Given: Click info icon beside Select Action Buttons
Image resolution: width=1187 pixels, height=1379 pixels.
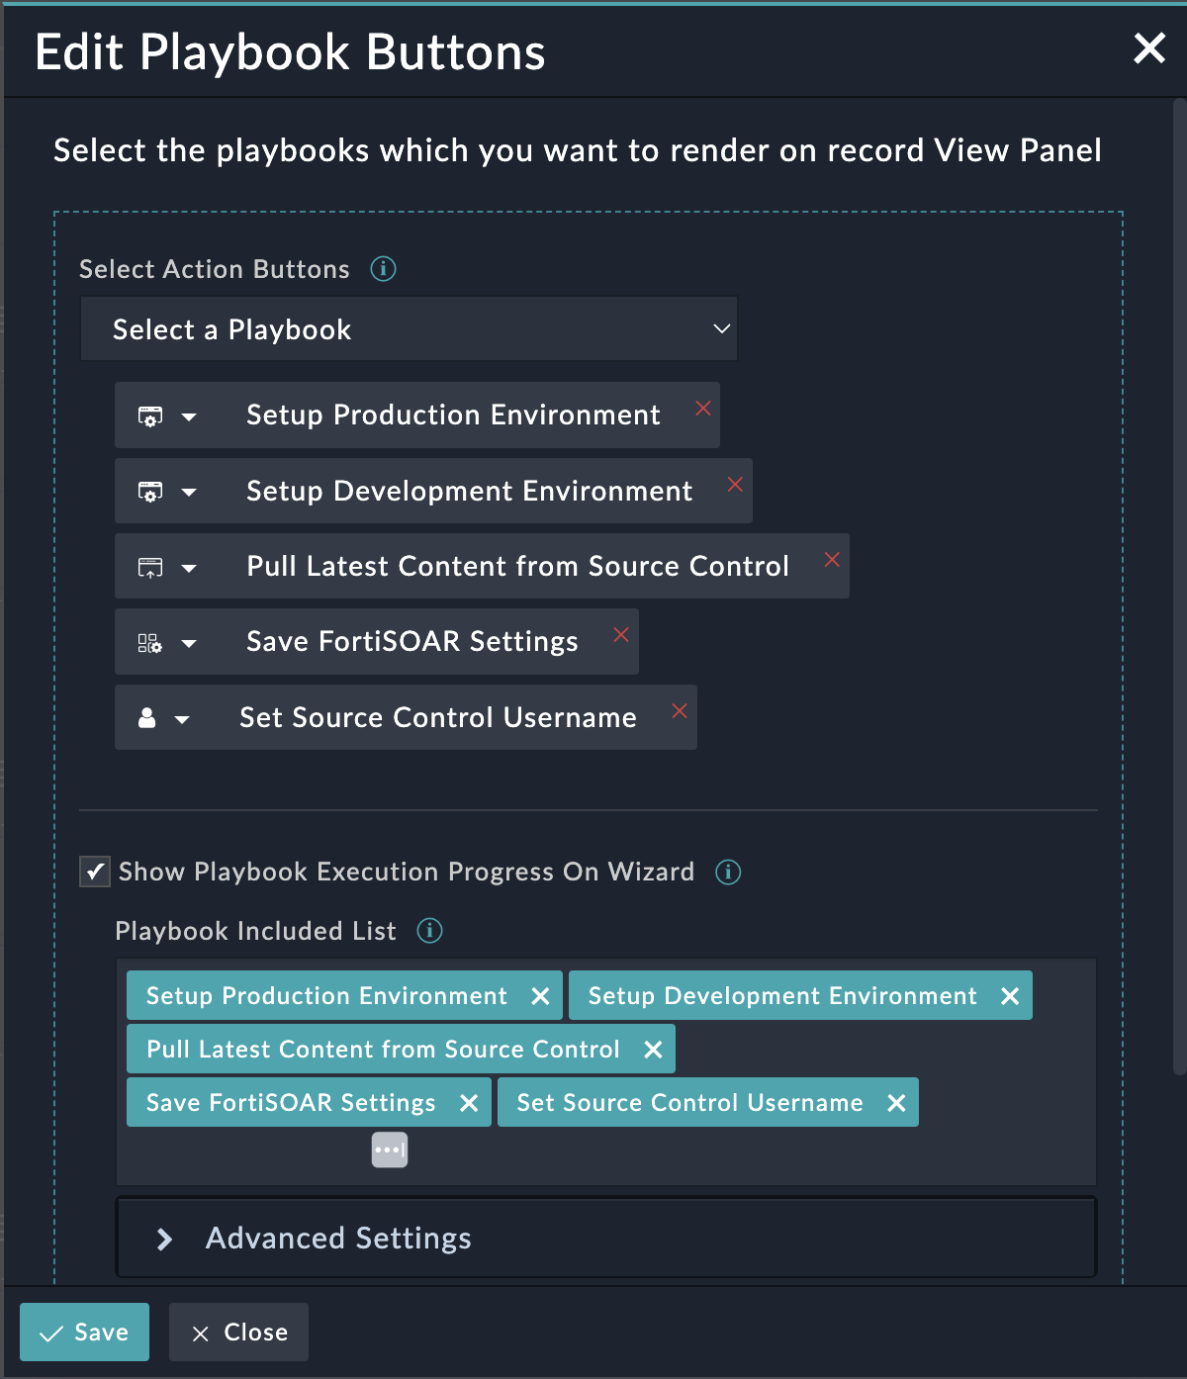Looking at the screenshot, I should click(x=383, y=269).
